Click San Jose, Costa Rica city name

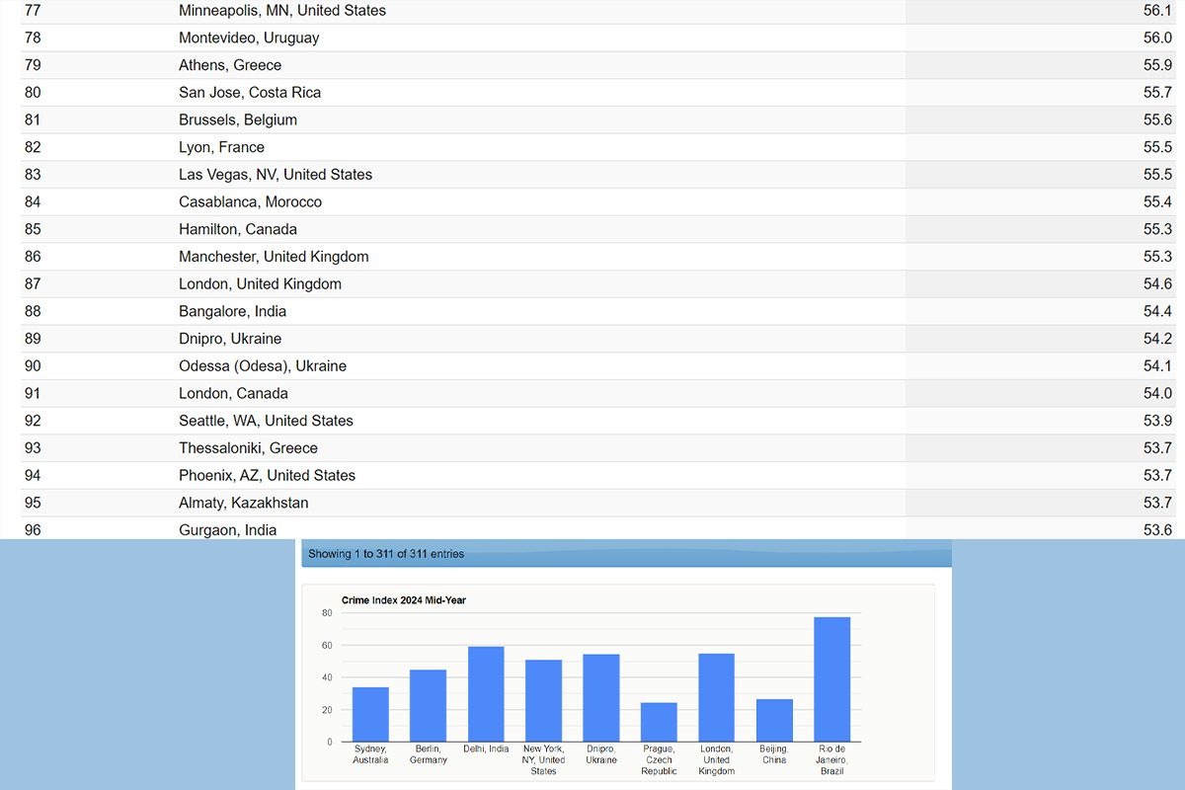(250, 93)
